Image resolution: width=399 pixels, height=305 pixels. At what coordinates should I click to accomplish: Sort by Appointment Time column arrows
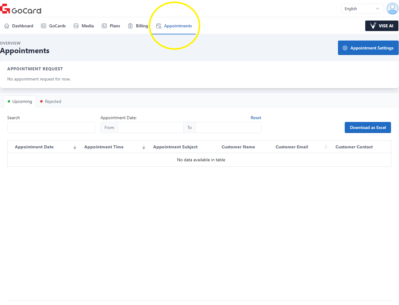[x=144, y=147]
